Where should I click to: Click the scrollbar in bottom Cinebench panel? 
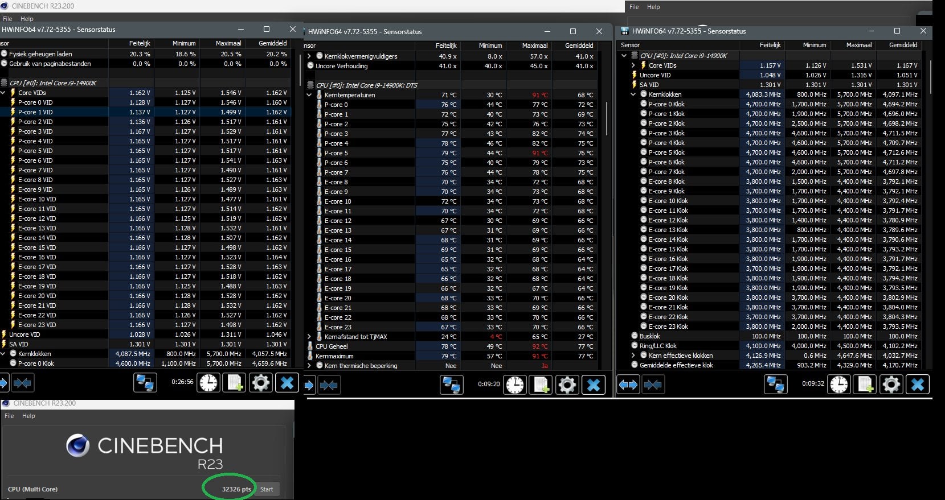[x=293, y=430]
